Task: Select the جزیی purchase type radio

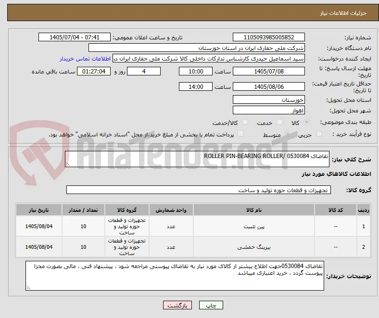Action: coord(319,134)
